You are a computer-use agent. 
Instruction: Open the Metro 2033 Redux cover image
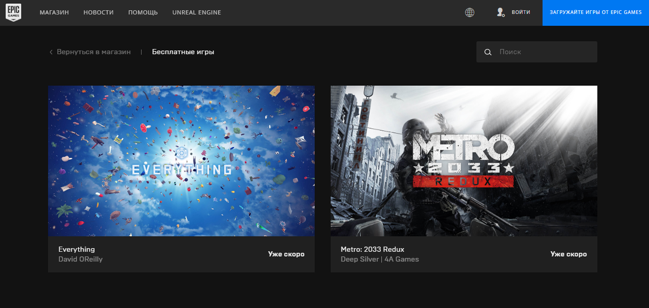pos(464,161)
